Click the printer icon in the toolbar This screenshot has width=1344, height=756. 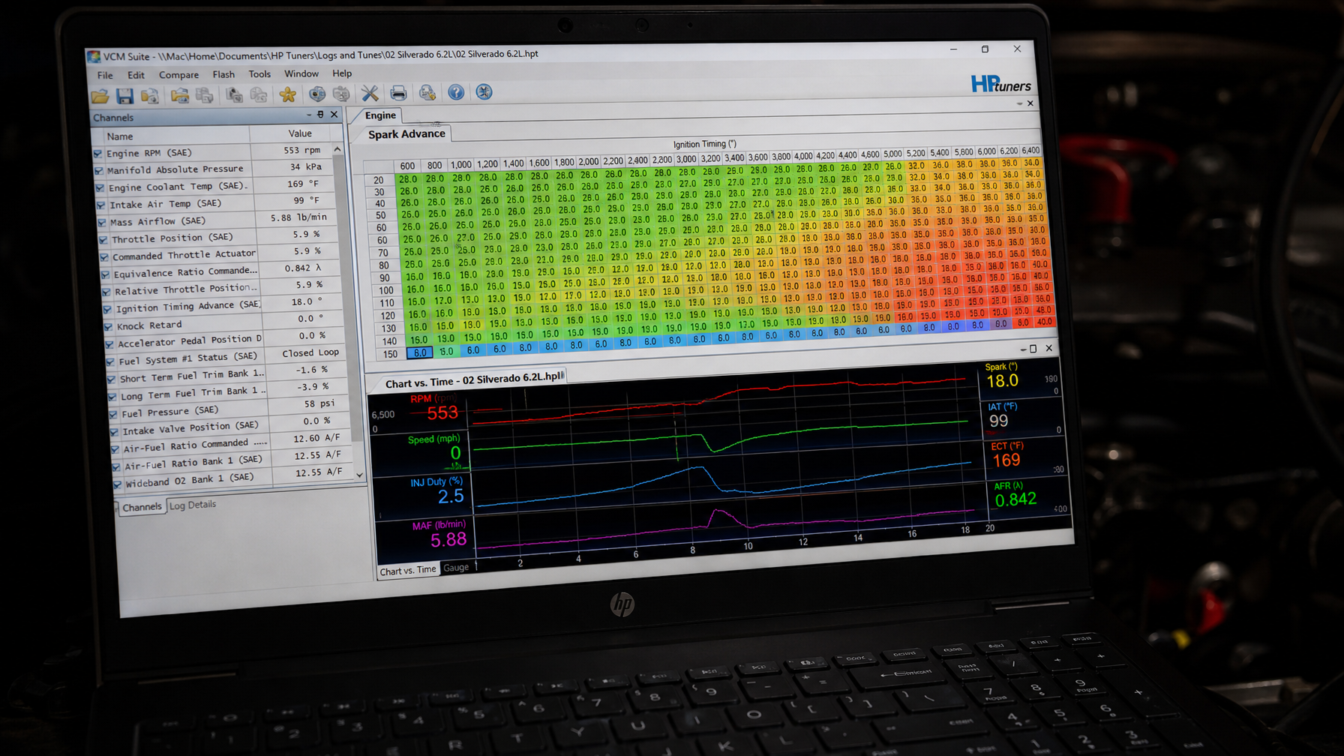tap(398, 93)
